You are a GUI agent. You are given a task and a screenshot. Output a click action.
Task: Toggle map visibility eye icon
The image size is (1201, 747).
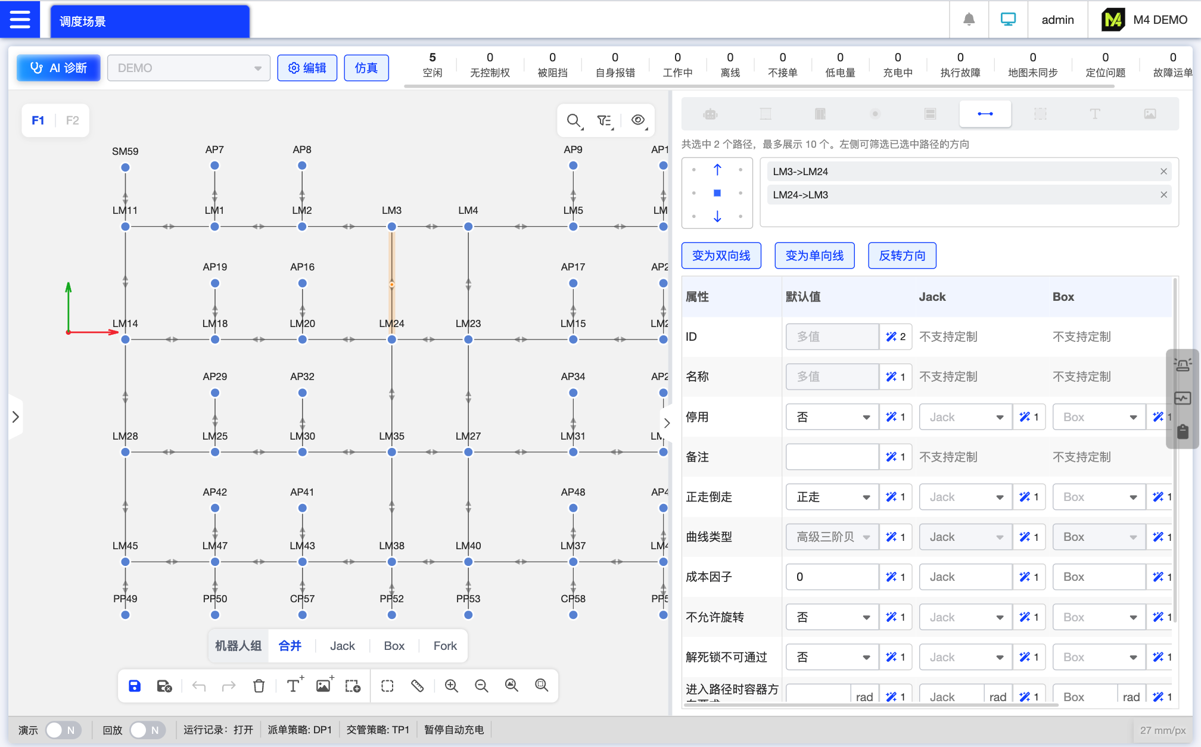pos(638,120)
